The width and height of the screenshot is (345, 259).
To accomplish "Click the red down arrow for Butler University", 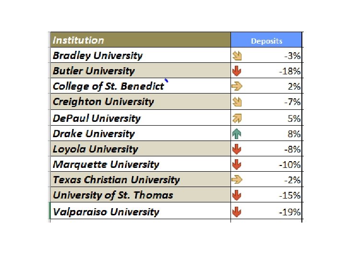I will 237,71.
